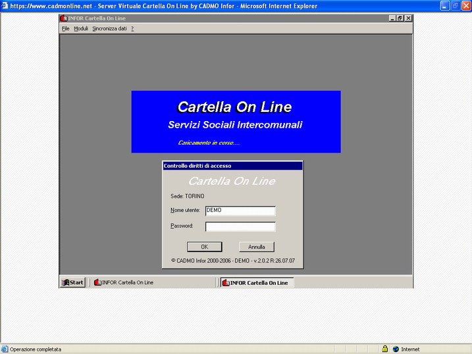Screen dimensions: 472x354
Task: Click the 'Password:' label
Action: click(182, 226)
